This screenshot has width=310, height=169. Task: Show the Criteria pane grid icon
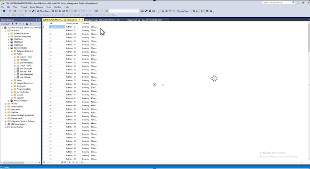click(x=166, y=11)
